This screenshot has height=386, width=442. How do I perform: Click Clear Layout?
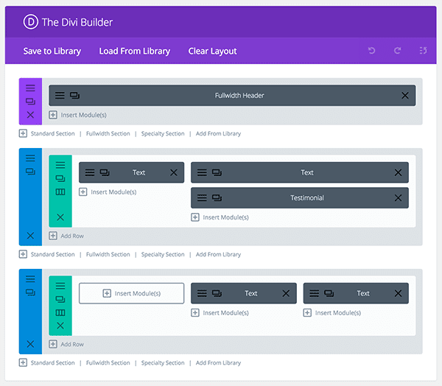(213, 51)
